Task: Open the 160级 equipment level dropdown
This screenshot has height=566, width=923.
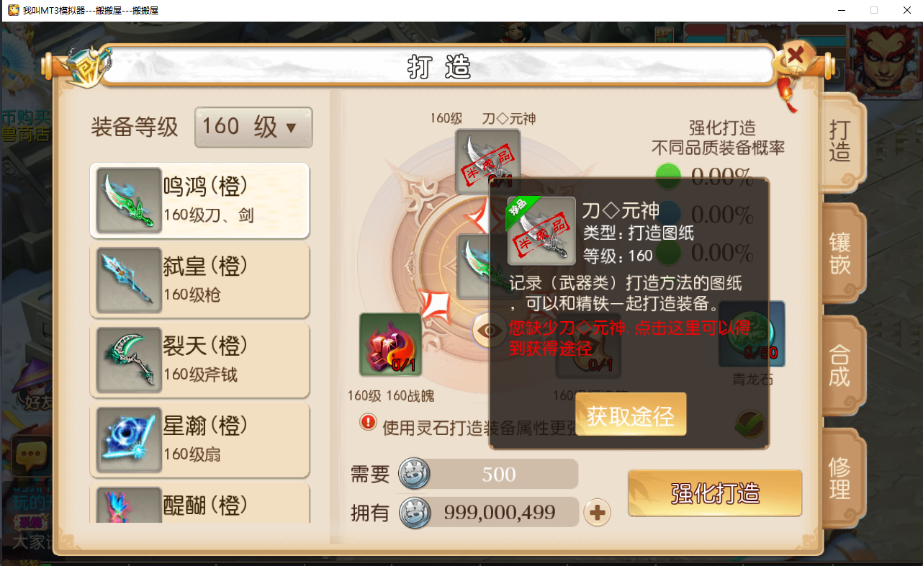Action: 253,127
